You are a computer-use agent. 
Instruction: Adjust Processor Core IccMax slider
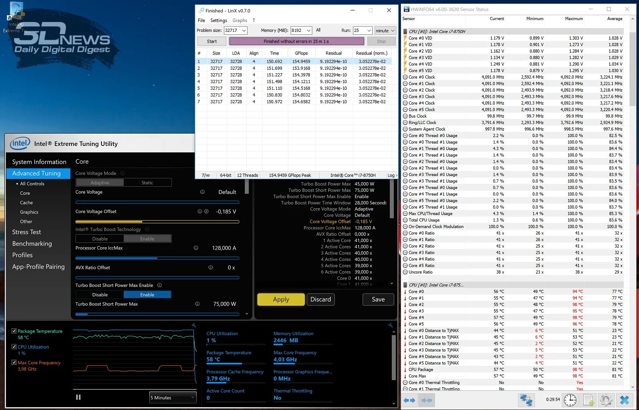(x=157, y=258)
